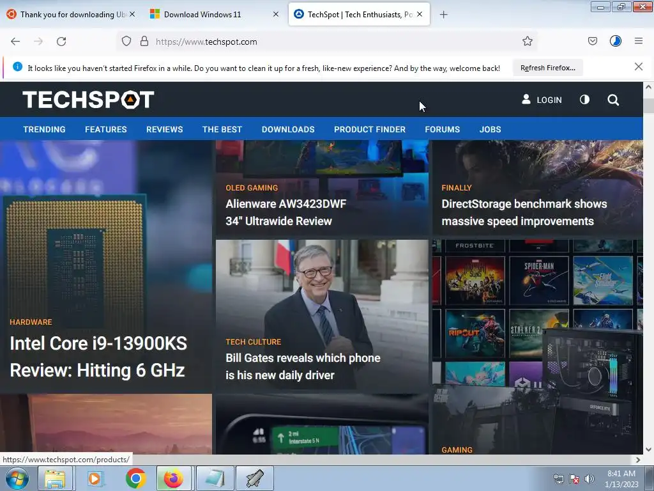The width and height of the screenshot is (654, 491).
Task: Open the TechSpot search magnifier
Action: click(x=613, y=100)
